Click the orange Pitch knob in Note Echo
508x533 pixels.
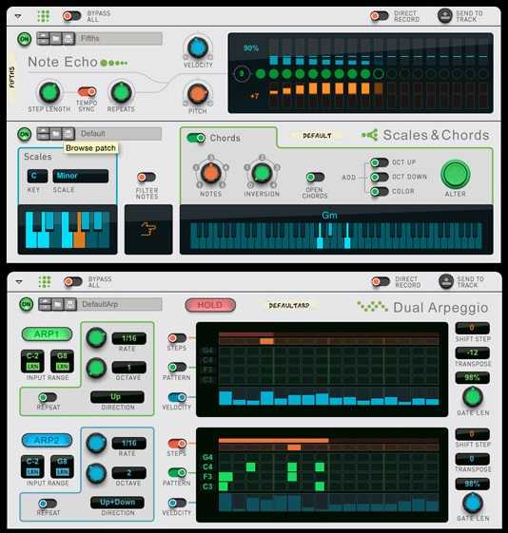pyautogui.click(x=198, y=94)
